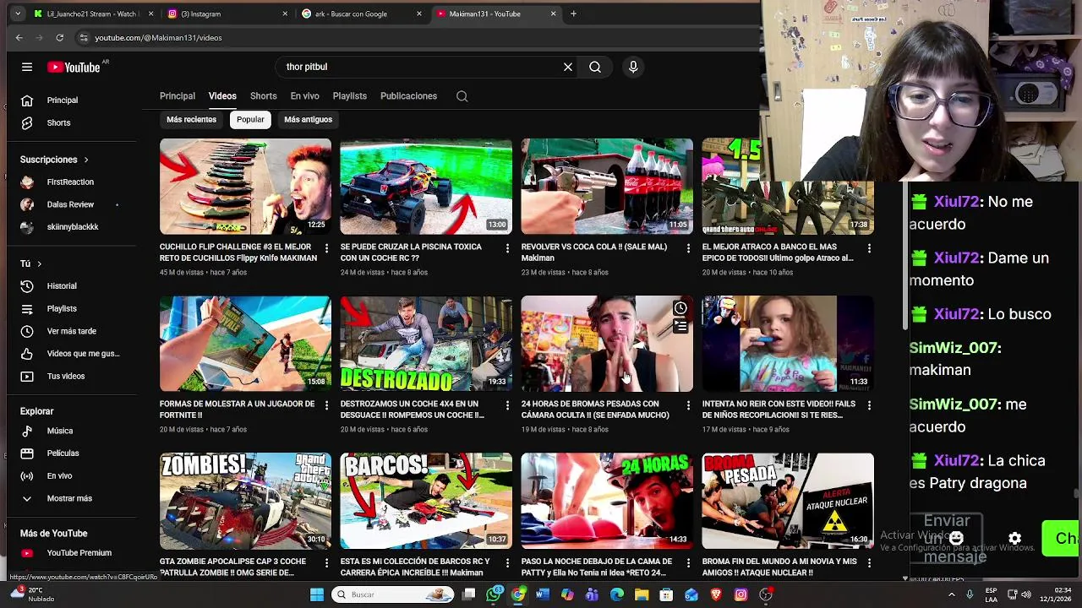Open options menu for Cuchillo Flip Challenge video

[x=326, y=248]
